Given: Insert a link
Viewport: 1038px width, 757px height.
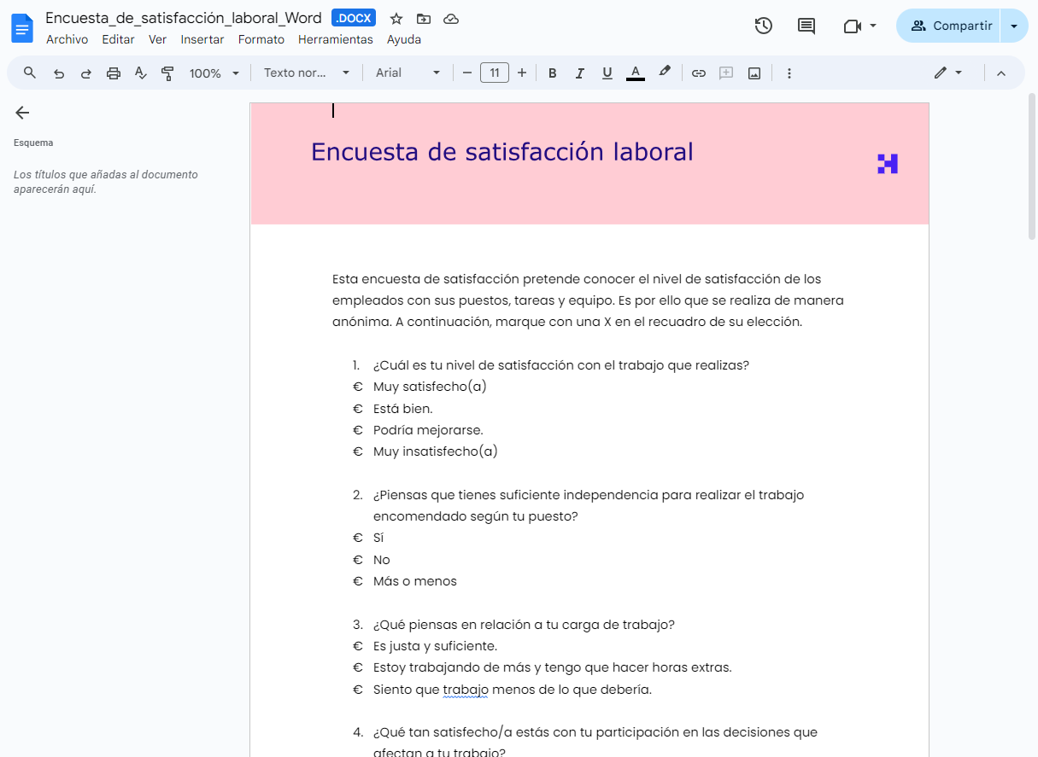Looking at the screenshot, I should (698, 73).
